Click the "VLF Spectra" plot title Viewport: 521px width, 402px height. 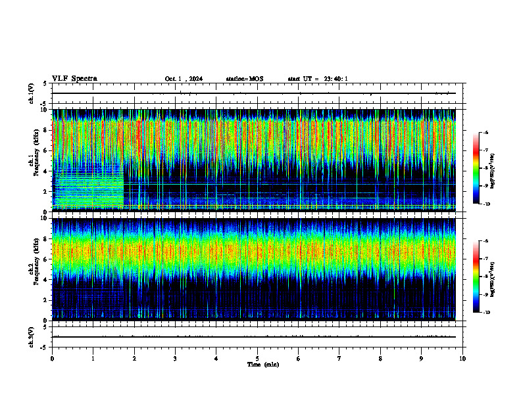(x=74, y=79)
